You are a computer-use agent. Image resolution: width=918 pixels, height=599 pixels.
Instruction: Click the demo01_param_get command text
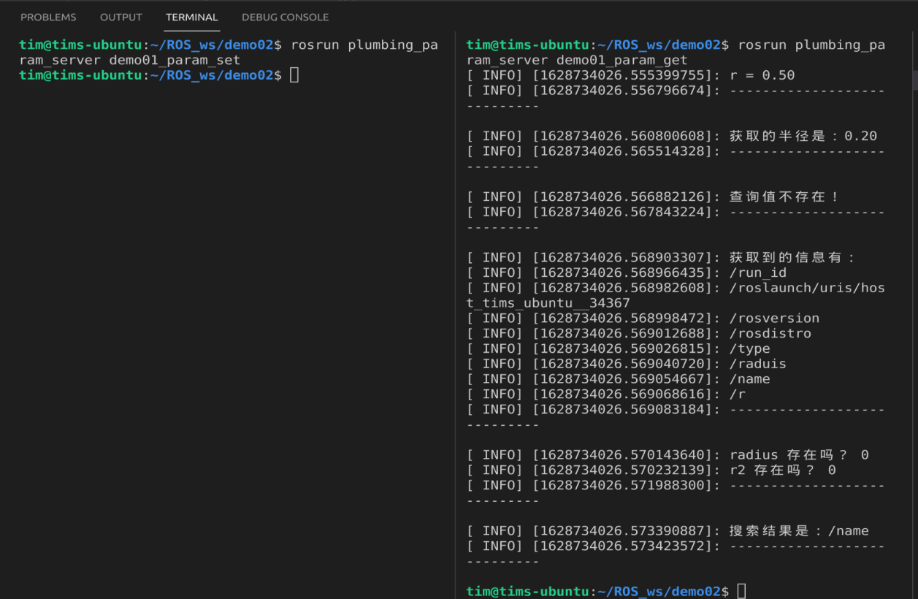pyautogui.click(x=621, y=60)
